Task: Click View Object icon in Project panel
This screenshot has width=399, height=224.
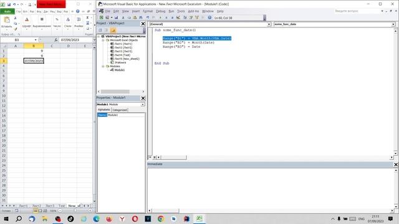Action: (107, 30)
